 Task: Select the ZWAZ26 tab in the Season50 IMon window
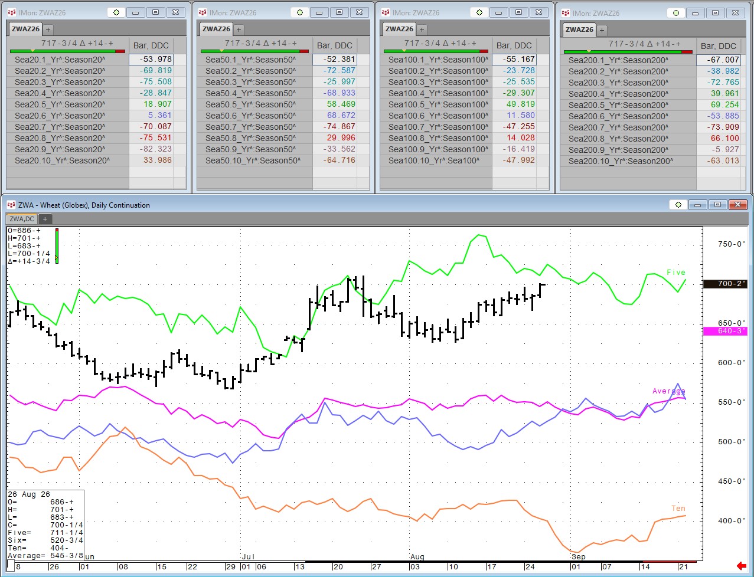pyautogui.click(x=216, y=29)
